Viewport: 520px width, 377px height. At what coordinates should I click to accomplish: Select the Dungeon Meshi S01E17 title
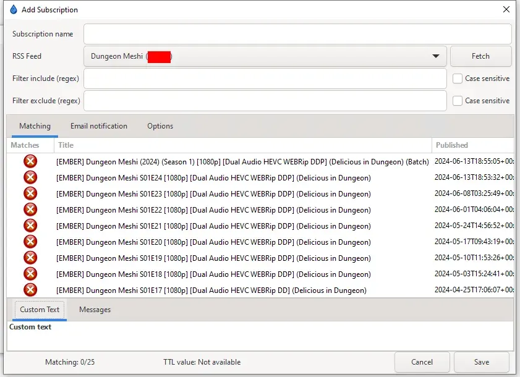click(x=211, y=290)
